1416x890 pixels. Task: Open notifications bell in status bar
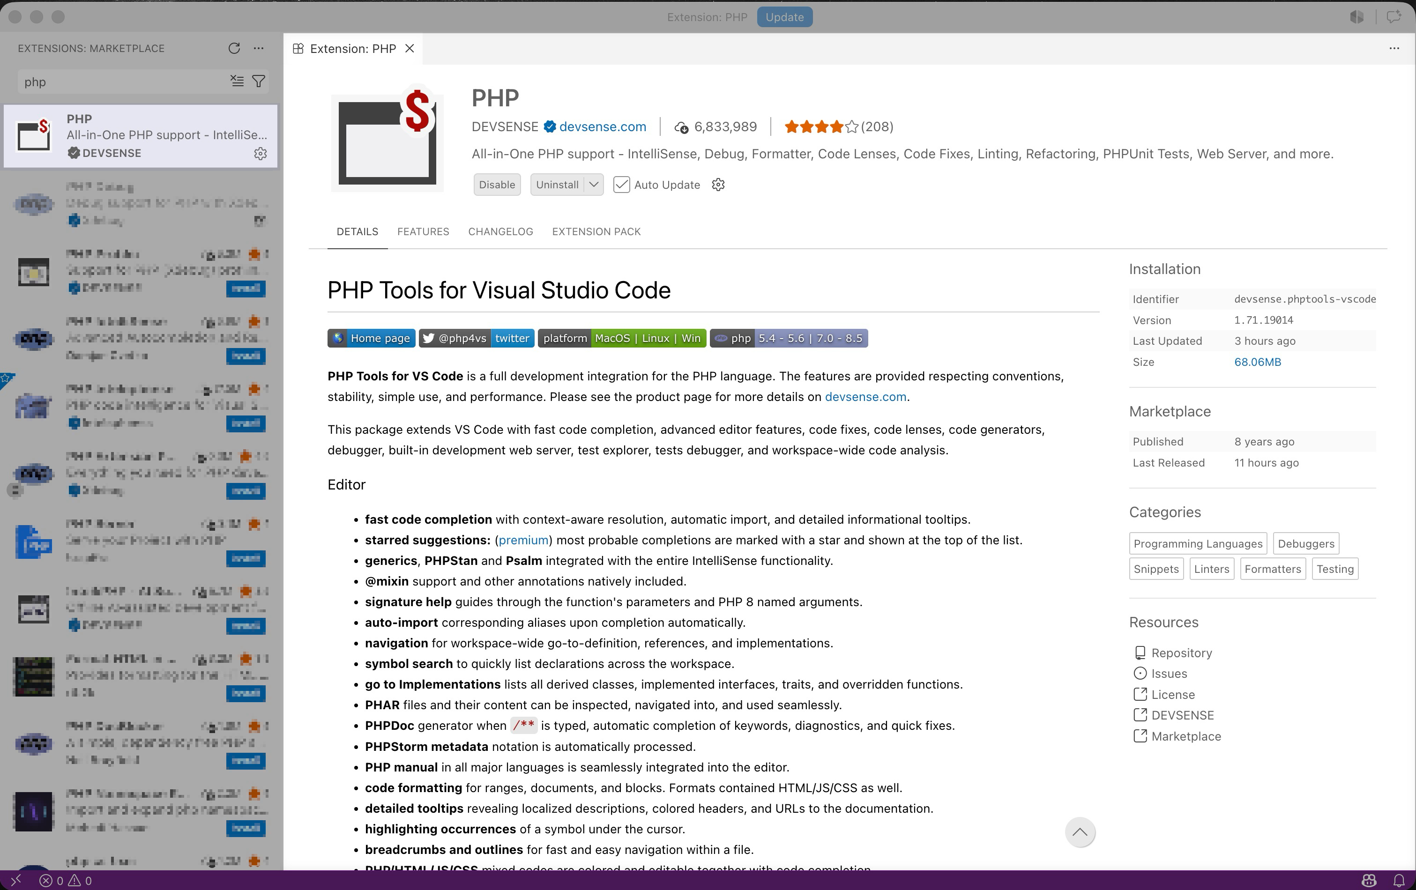pyautogui.click(x=1400, y=880)
